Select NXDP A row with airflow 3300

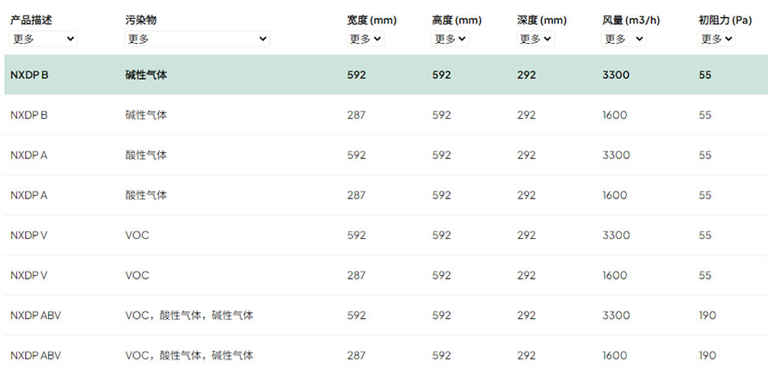[x=386, y=155]
